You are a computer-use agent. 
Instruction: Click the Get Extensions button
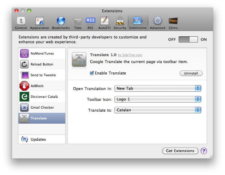pos(180,151)
